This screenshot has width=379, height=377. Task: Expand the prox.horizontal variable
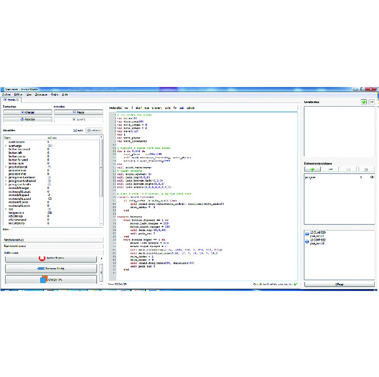6,167
